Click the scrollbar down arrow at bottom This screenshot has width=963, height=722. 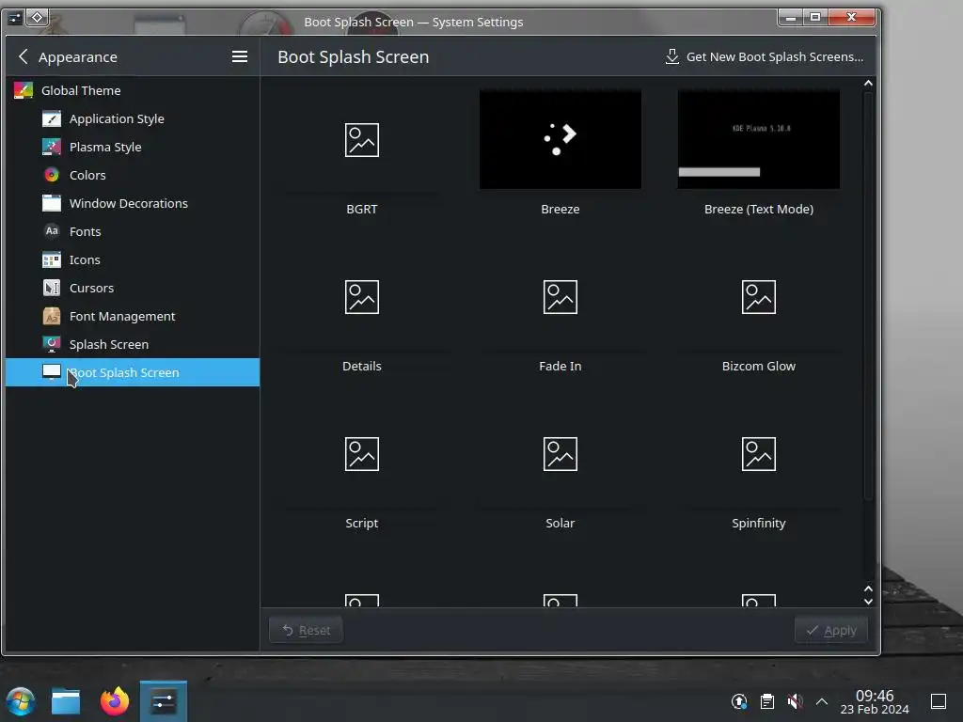pos(868,602)
